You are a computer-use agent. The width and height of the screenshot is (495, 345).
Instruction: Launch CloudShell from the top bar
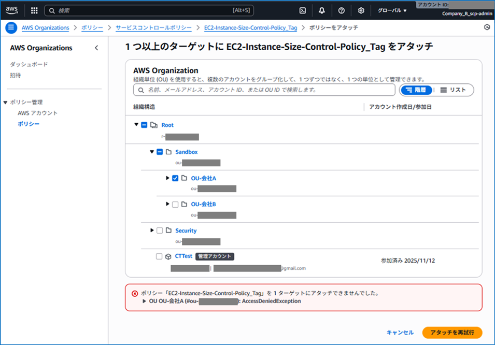(302, 10)
